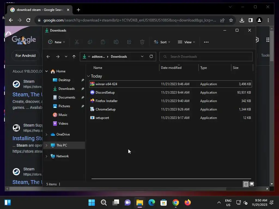Screen dimensions: 279x209
Task: Share this page icon in Chrome address bar
Action: tap(222, 20)
